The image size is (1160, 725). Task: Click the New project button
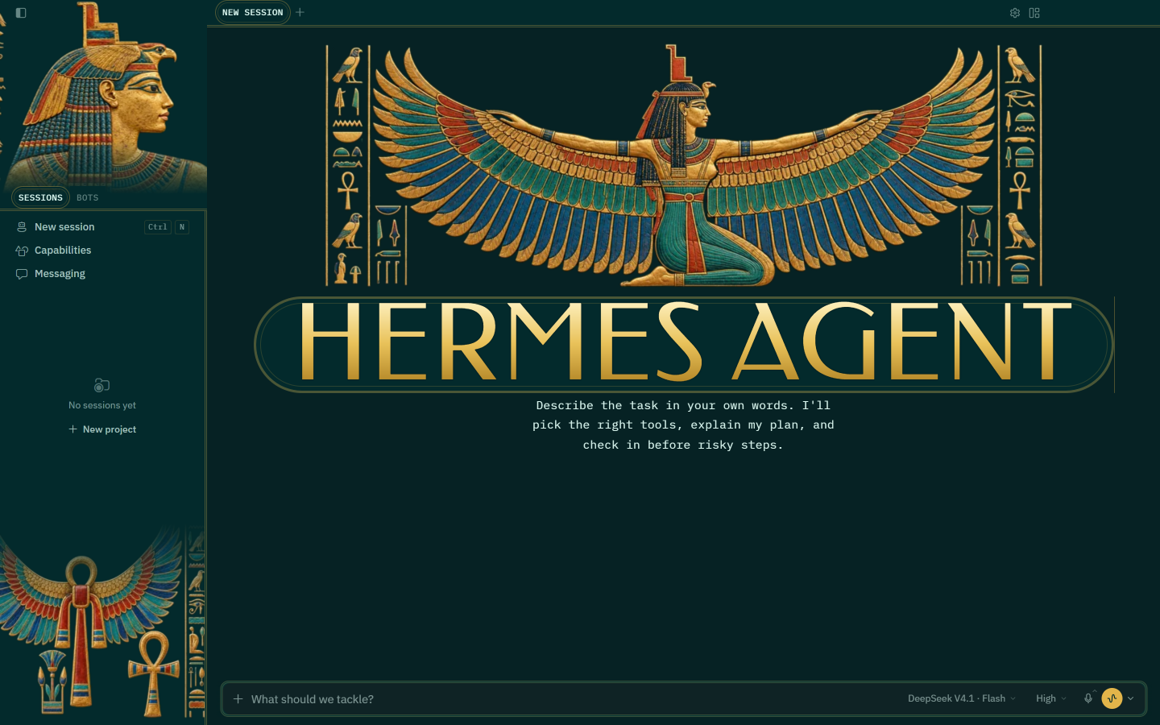(x=102, y=429)
